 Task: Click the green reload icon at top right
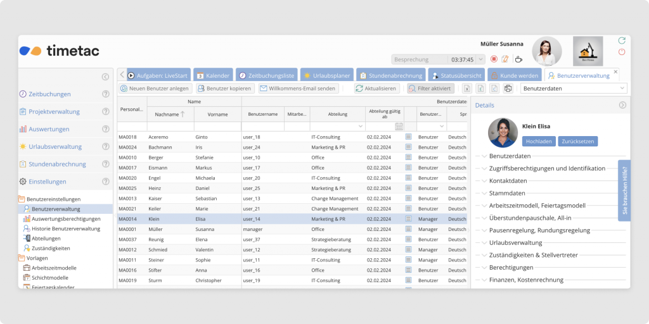click(x=622, y=40)
